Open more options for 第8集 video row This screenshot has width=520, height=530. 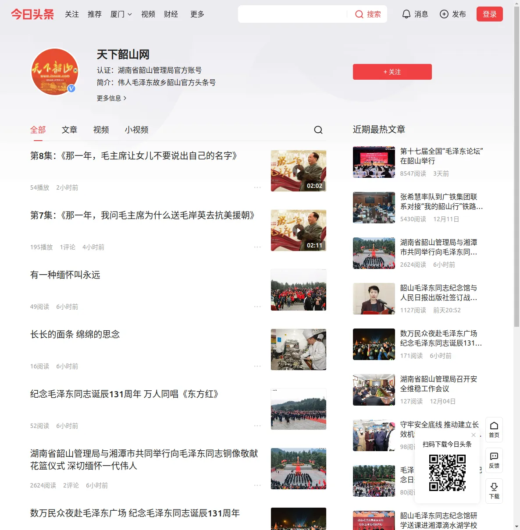coord(257,187)
